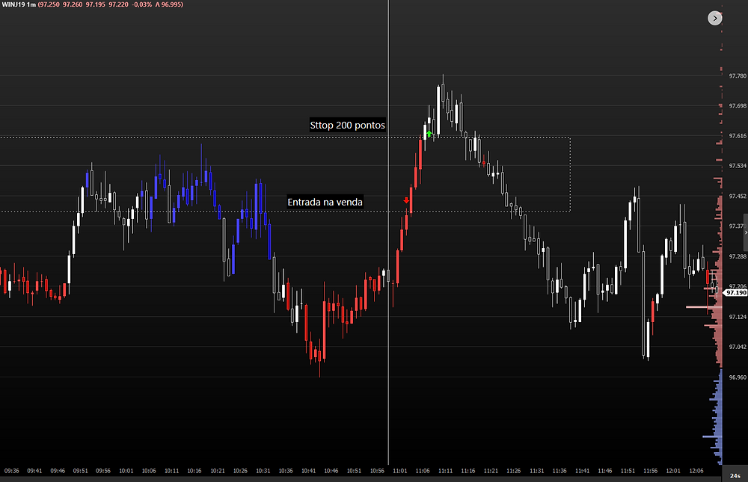This screenshot has height=482, width=748.
Task: Select the upper dotted stop level line
Action: pyautogui.click(x=285, y=138)
